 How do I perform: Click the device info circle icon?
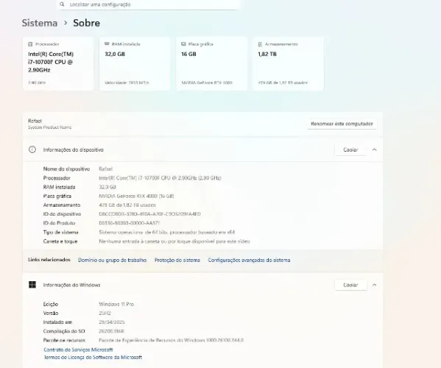point(32,149)
